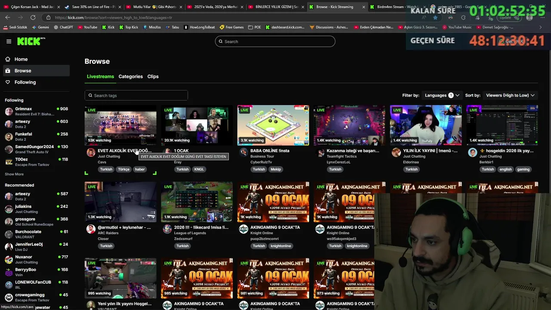The height and width of the screenshot is (310, 551).
Task: Click the browser back arrow
Action: click(x=8, y=17)
